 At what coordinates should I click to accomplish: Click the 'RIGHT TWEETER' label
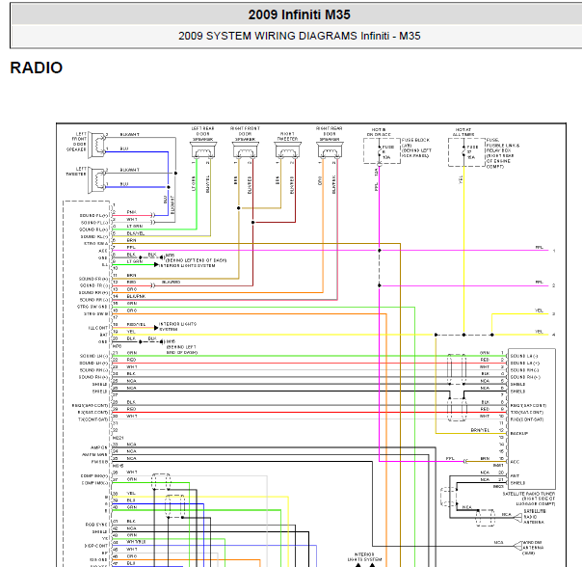point(287,136)
